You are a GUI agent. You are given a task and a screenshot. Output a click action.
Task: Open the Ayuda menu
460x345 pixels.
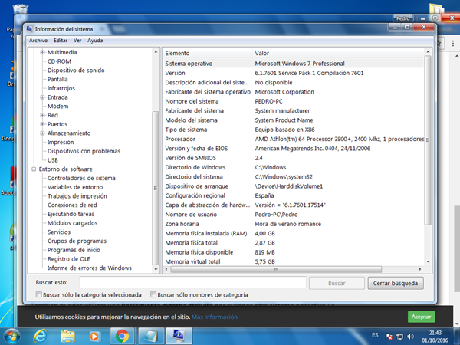coord(95,40)
